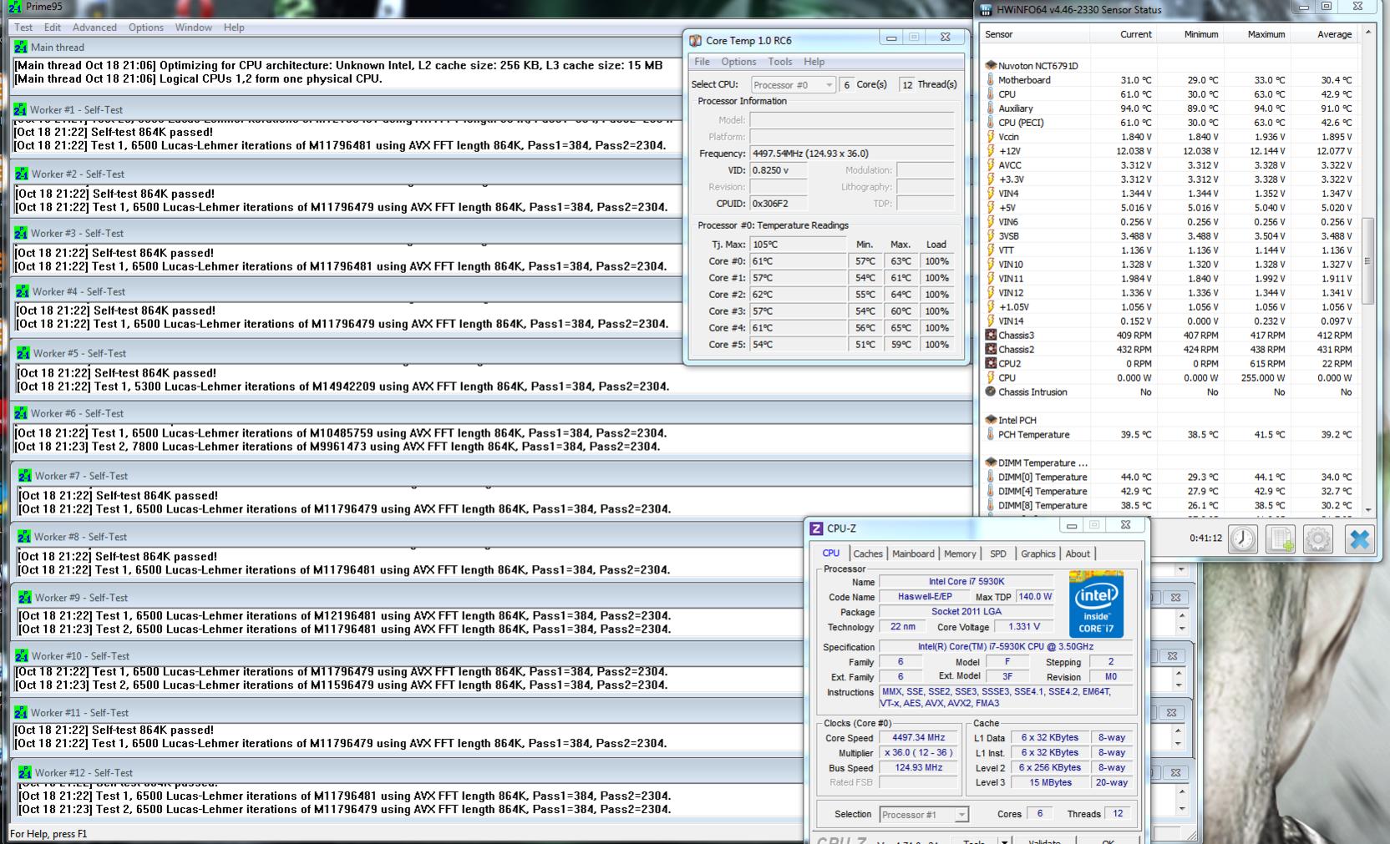This screenshot has height=844, width=1390.
Task: Click the Main thread window icon
Action: (x=21, y=48)
